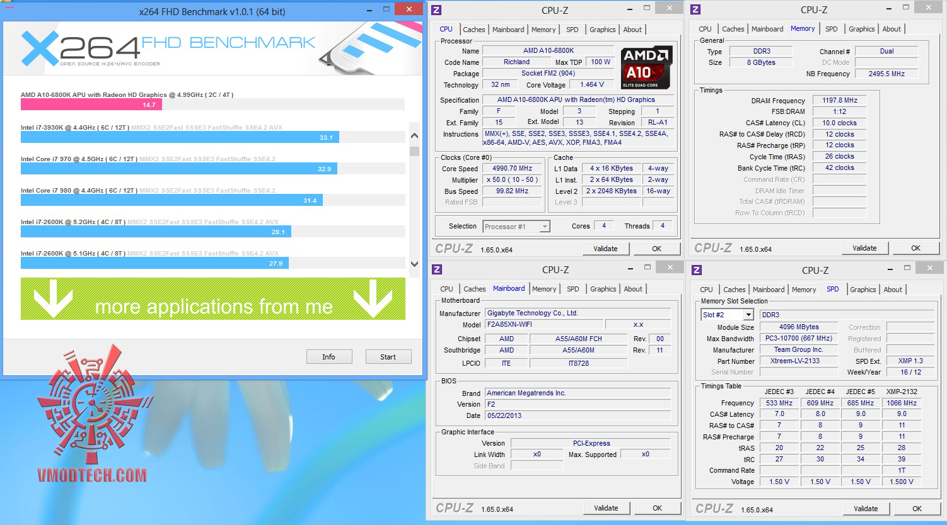The width and height of the screenshot is (947, 525).
Task: Click the 'Team Group Inc.' manufacturer value
Action: click(x=799, y=350)
